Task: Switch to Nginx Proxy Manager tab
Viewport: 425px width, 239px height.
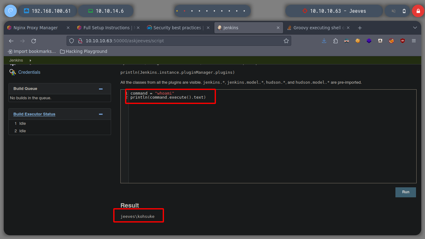Action: [39, 28]
